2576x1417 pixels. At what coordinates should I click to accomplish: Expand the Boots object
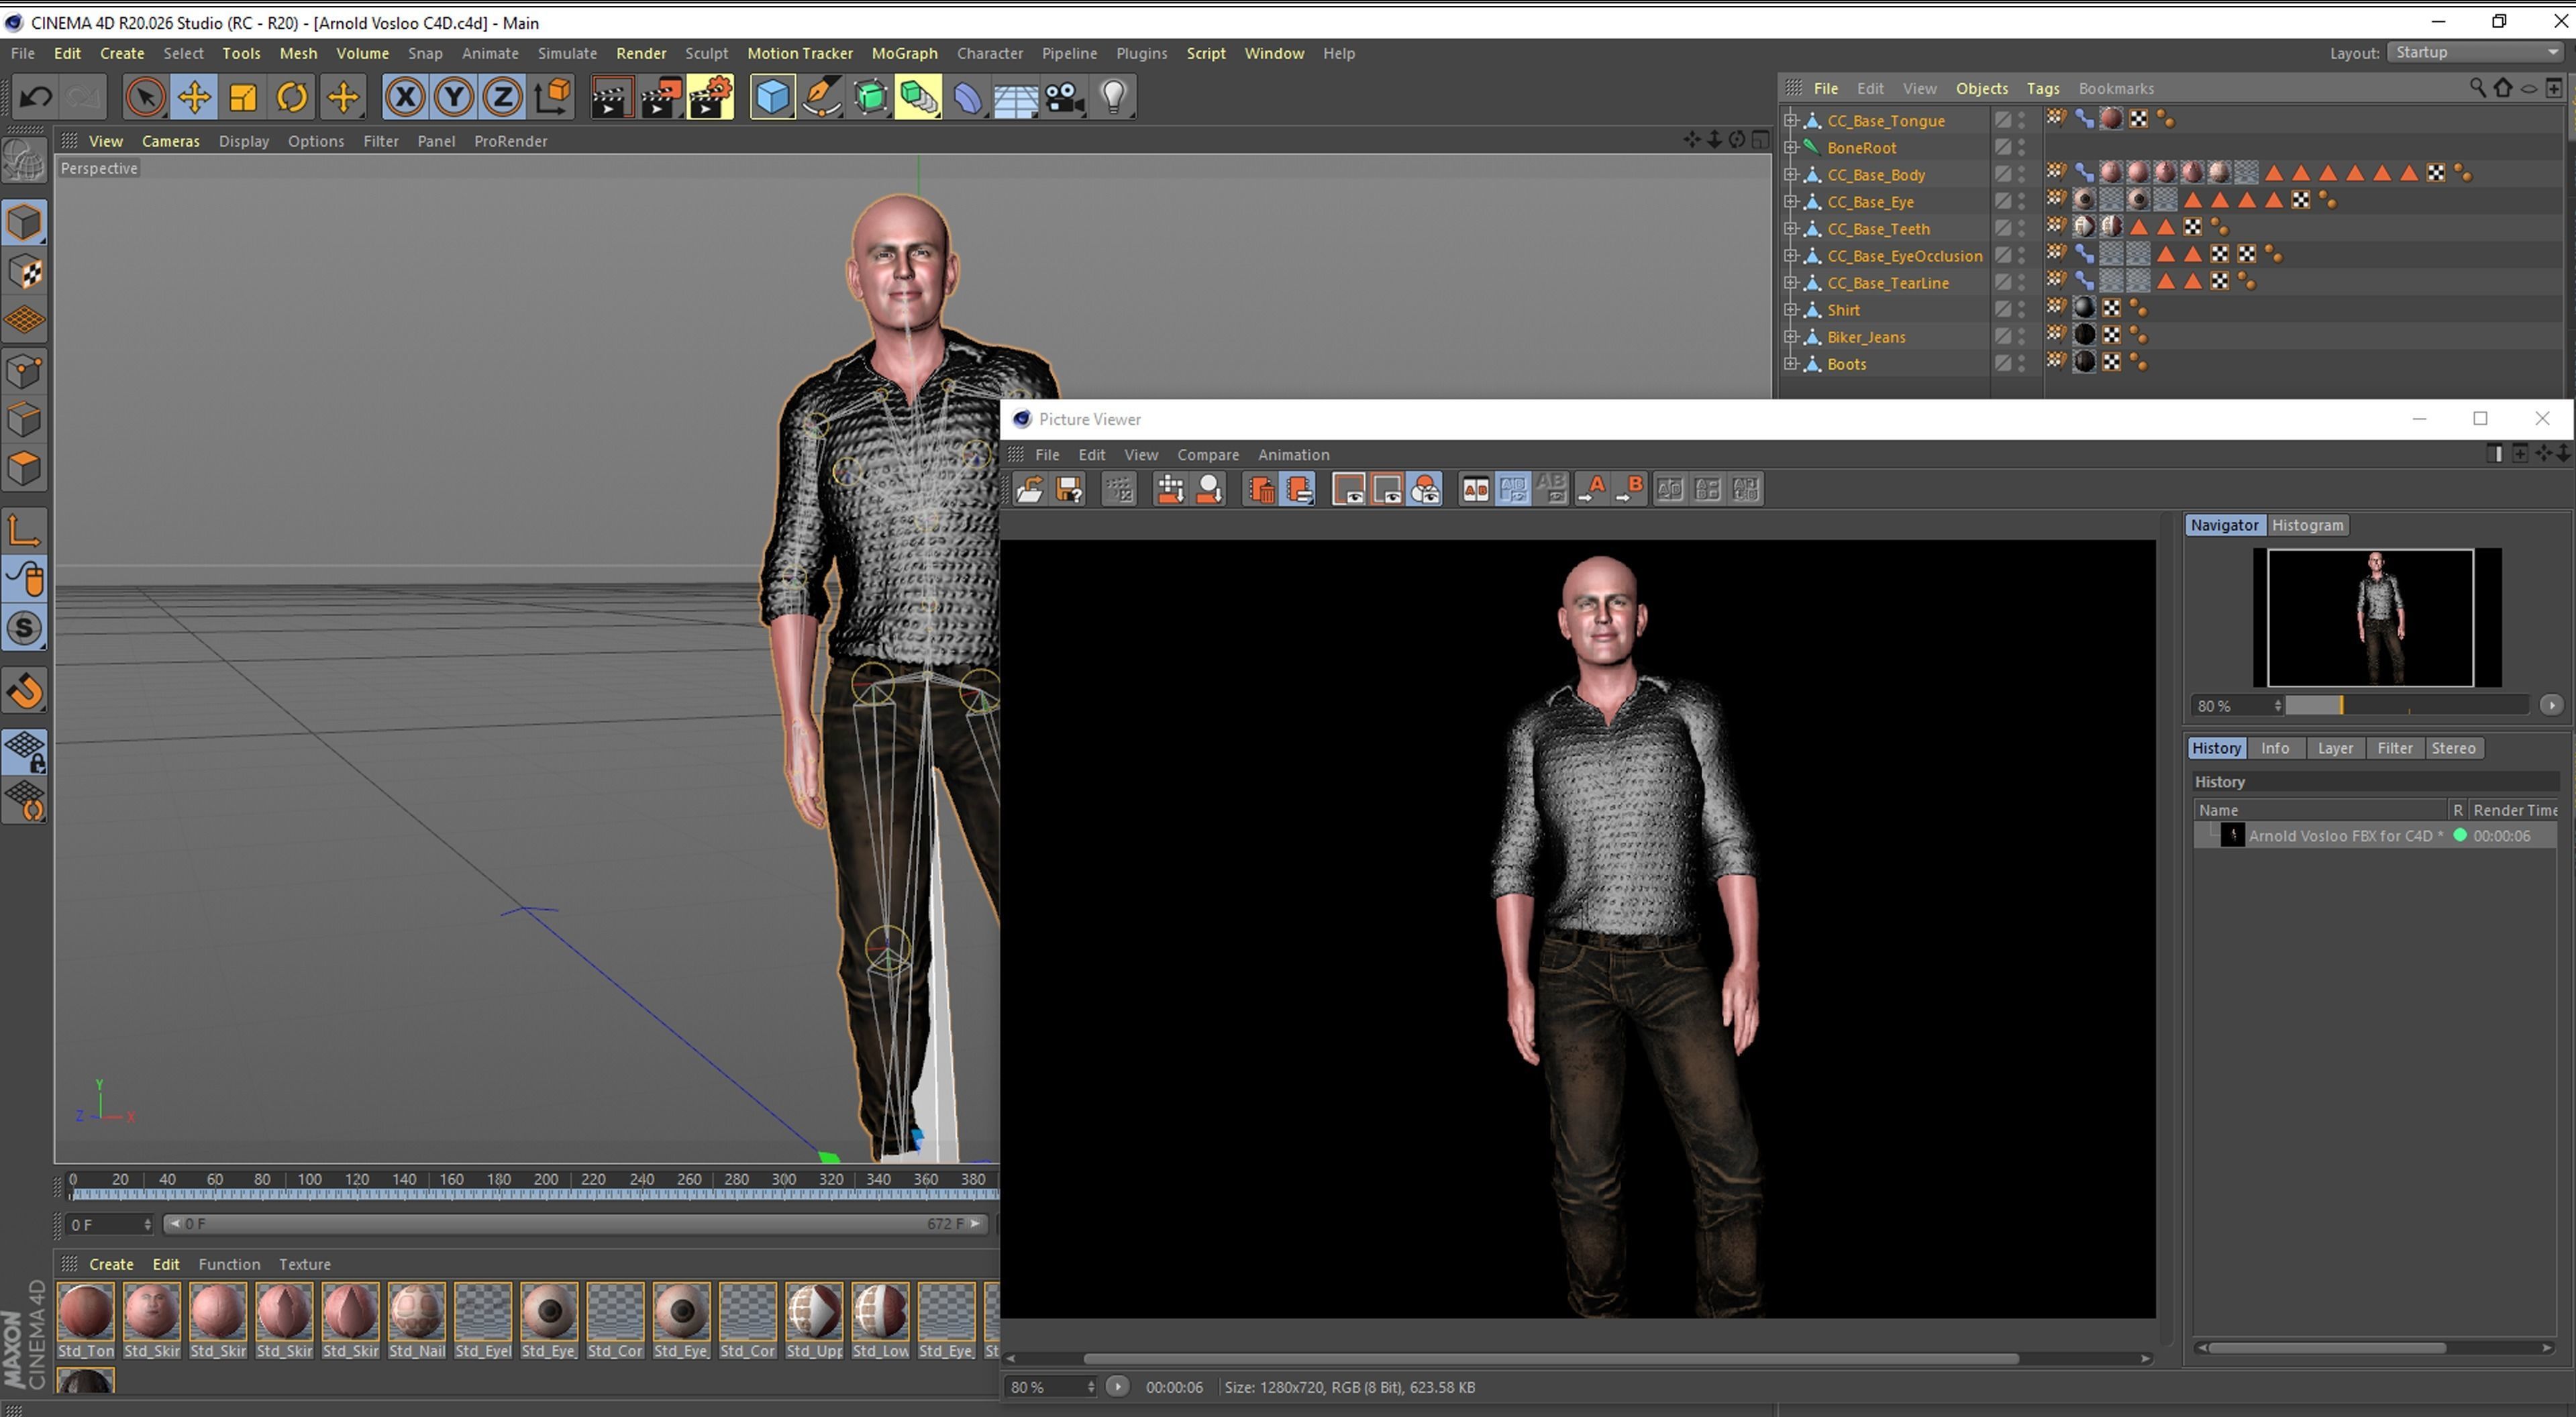(1791, 364)
